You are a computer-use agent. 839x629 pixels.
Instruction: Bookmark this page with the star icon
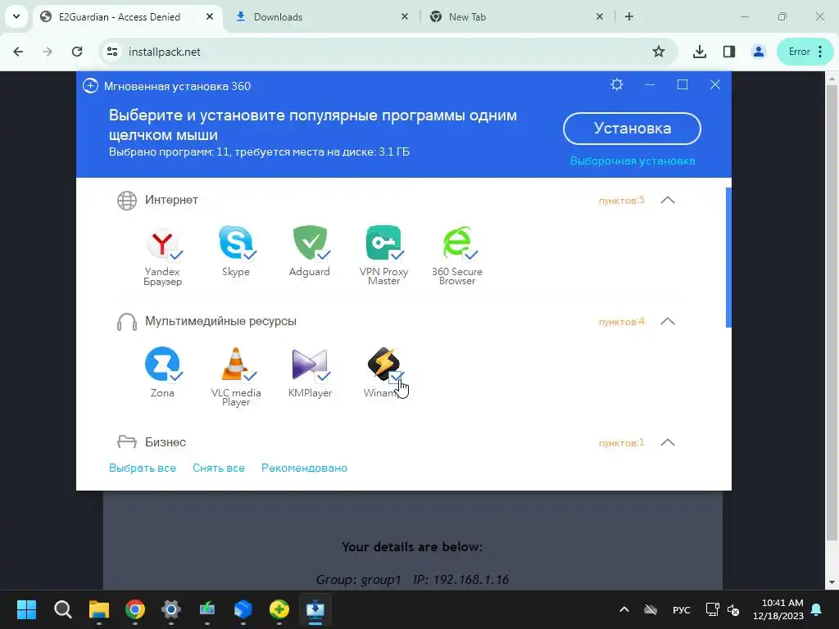[x=659, y=52]
